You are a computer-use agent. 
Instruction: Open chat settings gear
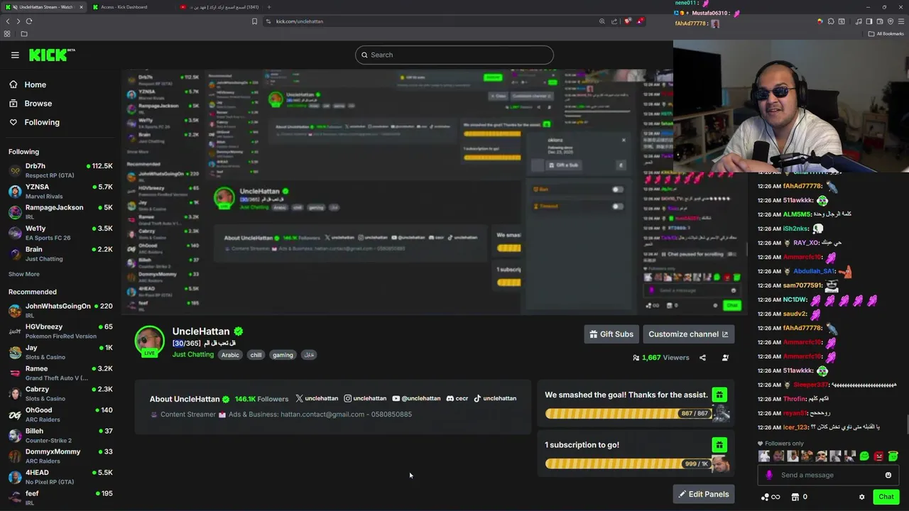pos(861,497)
